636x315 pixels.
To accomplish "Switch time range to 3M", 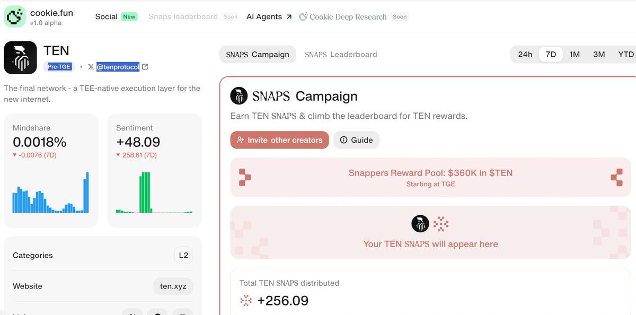I will click(599, 54).
